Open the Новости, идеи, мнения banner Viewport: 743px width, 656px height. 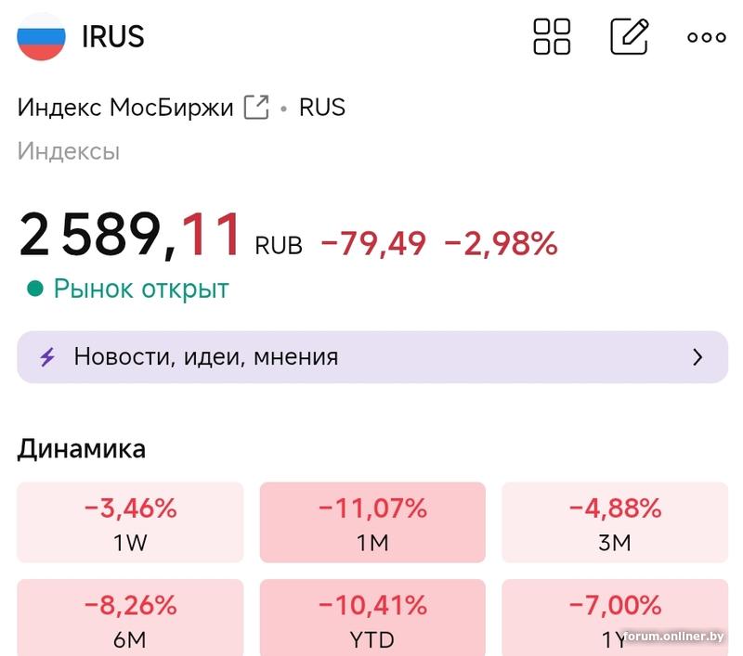371,357
